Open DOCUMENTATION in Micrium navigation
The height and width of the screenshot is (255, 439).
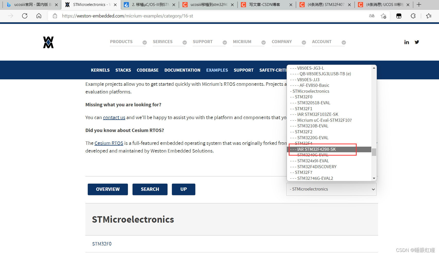tap(182, 70)
